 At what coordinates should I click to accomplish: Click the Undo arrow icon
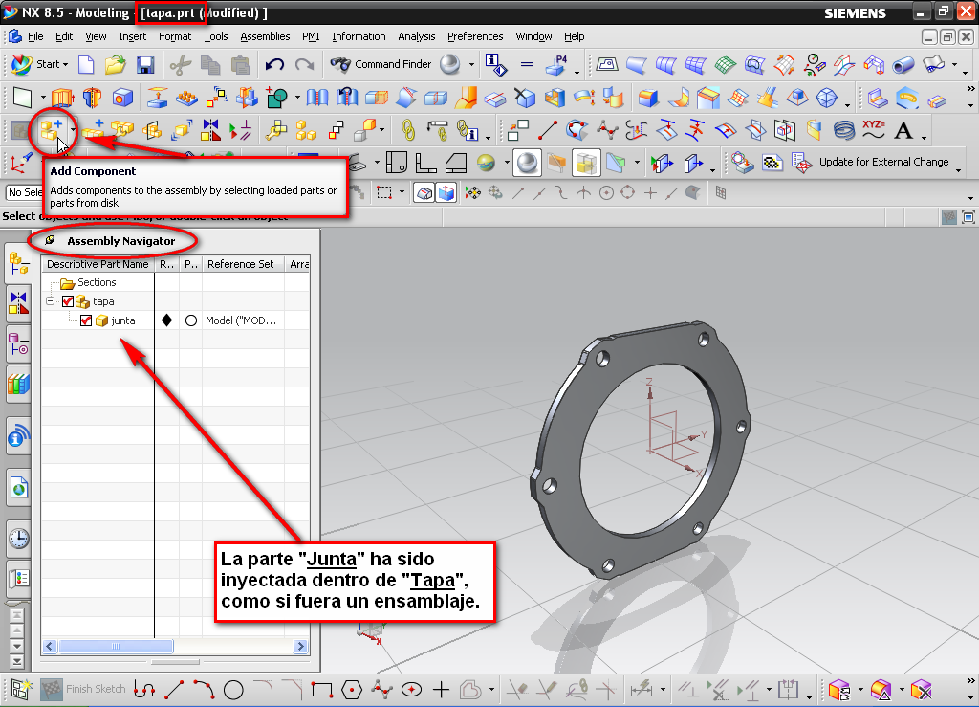pos(274,65)
